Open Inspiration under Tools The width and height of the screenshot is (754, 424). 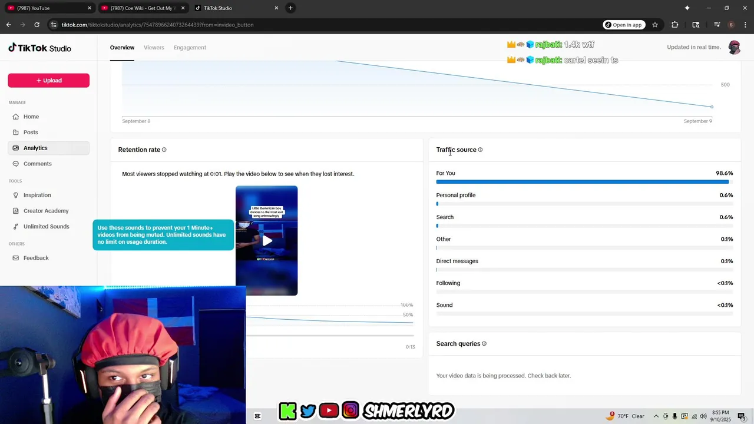[x=48, y=195]
